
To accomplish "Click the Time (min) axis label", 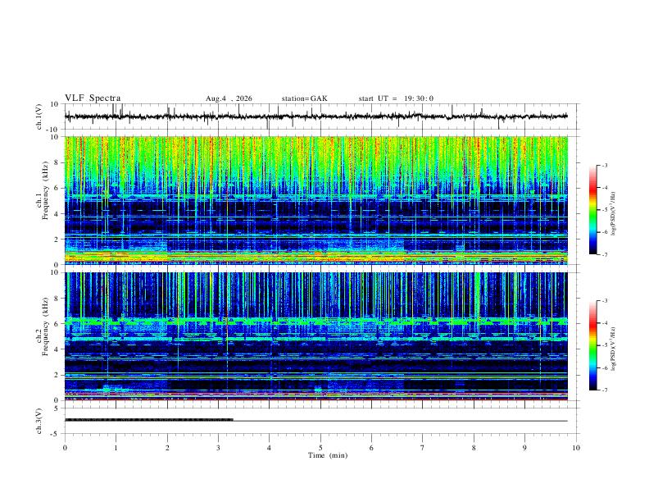I will pyautogui.click(x=328, y=455).
